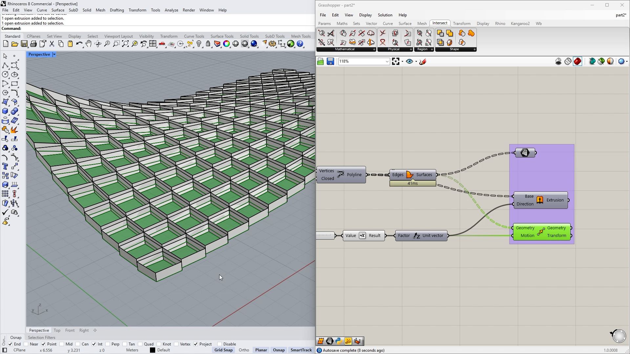Click the Undo arrow icon
The width and height of the screenshot is (630, 354).
click(79, 44)
